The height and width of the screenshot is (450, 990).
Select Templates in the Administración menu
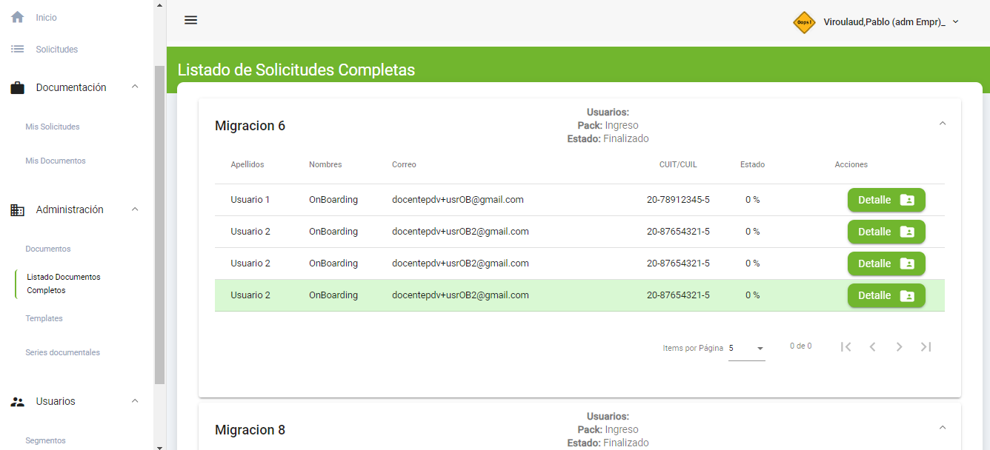[x=44, y=318]
